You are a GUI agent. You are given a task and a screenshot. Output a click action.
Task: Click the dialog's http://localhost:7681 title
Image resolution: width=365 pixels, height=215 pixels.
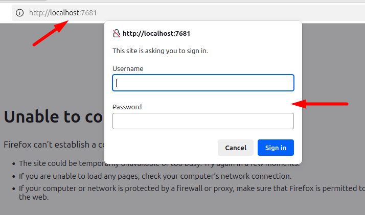[x=157, y=34]
